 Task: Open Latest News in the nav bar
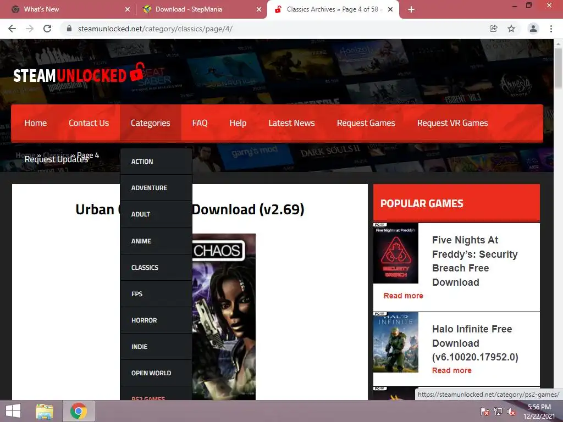(x=291, y=123)
